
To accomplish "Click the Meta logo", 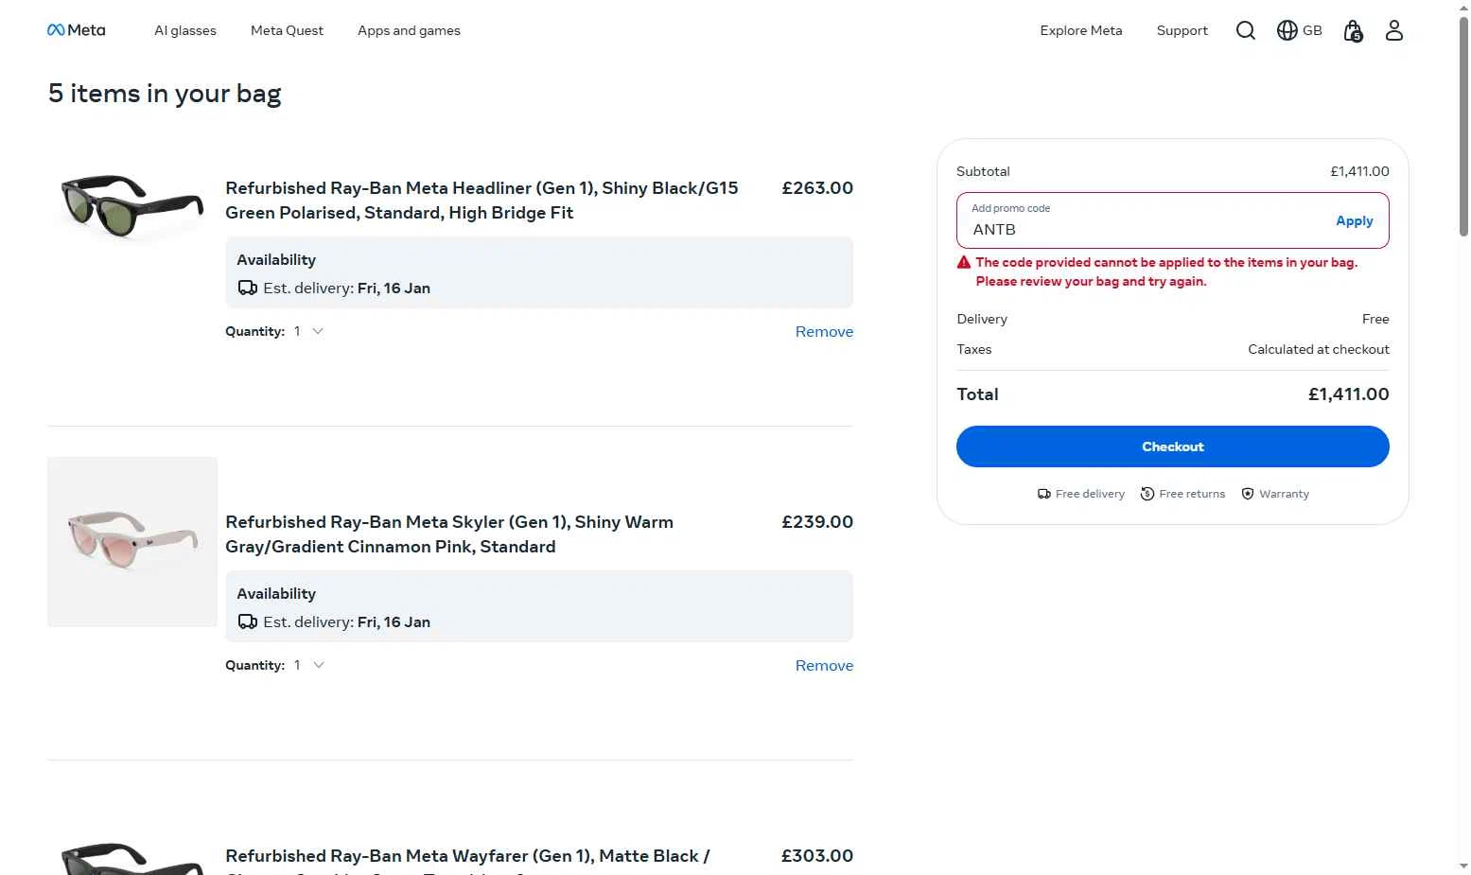I will [x=76, y=30].
